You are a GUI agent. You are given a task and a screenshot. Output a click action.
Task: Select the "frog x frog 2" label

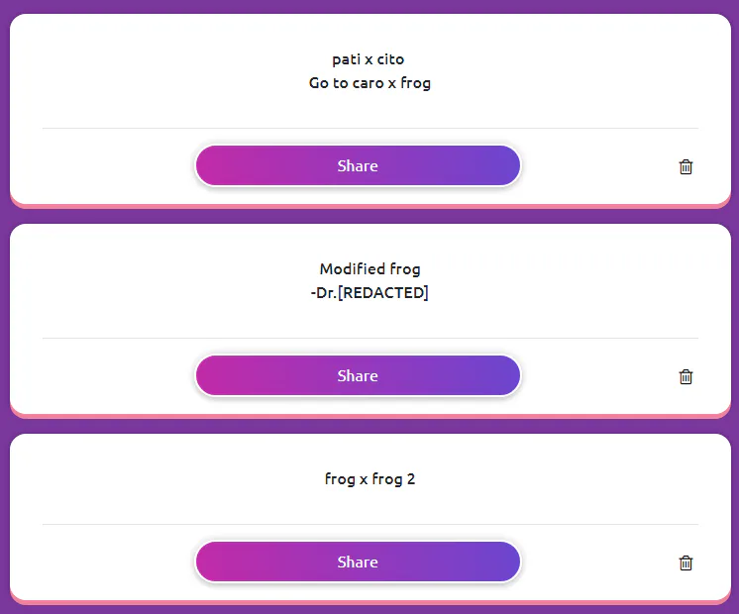click(x=369, y=479)
